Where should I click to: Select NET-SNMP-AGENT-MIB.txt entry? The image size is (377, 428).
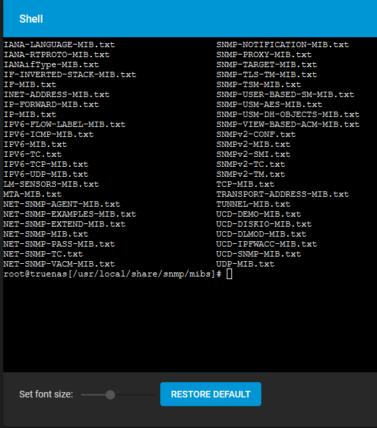(62, 204)
